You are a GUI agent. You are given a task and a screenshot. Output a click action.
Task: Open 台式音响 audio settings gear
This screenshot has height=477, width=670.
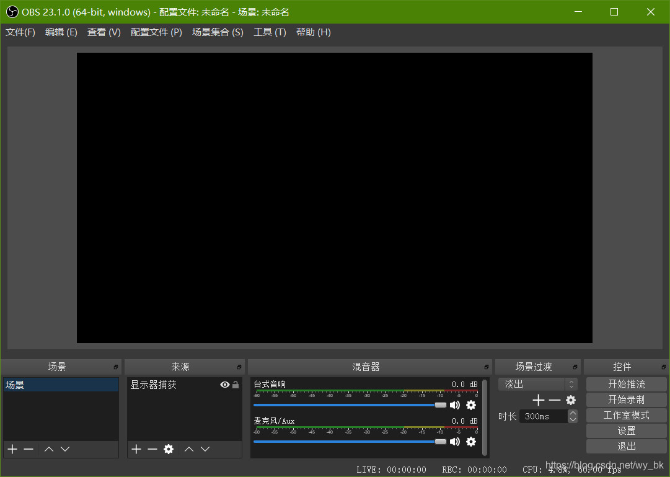click(x=471, y=404)
